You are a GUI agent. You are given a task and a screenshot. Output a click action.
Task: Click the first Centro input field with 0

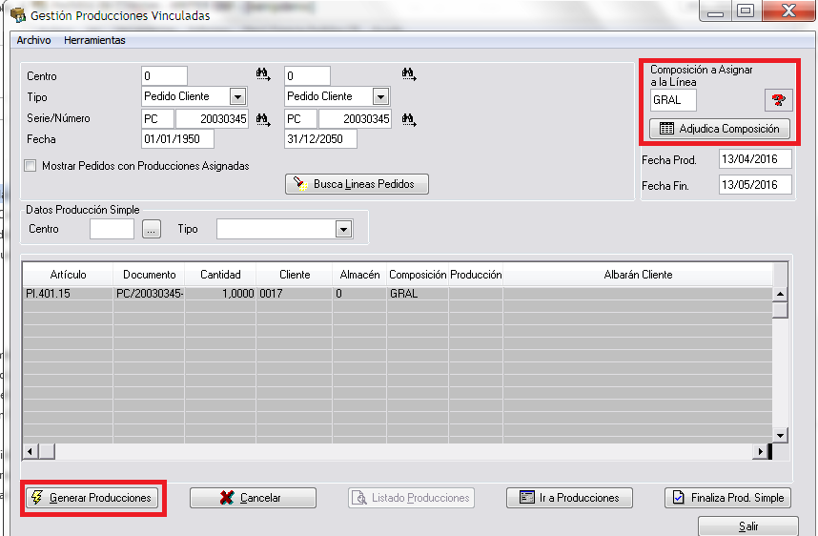(164, 76)
